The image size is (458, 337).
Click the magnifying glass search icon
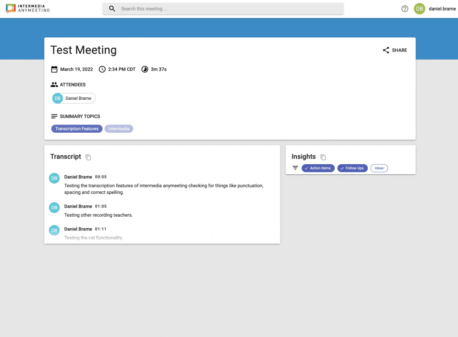tap(112, 8)
